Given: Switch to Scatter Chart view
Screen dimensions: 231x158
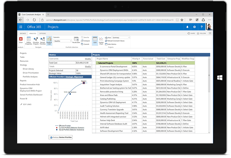Looking at the screenshot, I should (101, 41).
